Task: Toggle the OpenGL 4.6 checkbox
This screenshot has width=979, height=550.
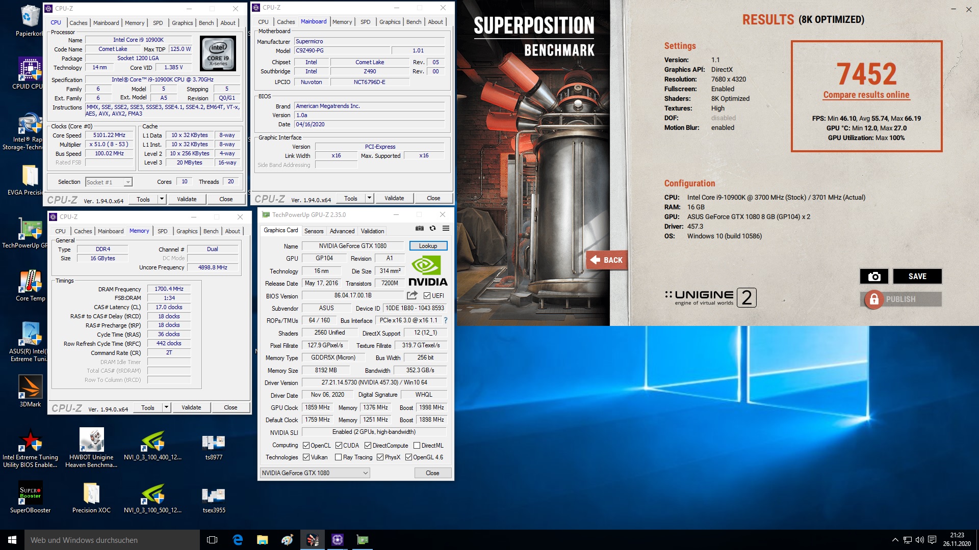Action: [408, 457]
